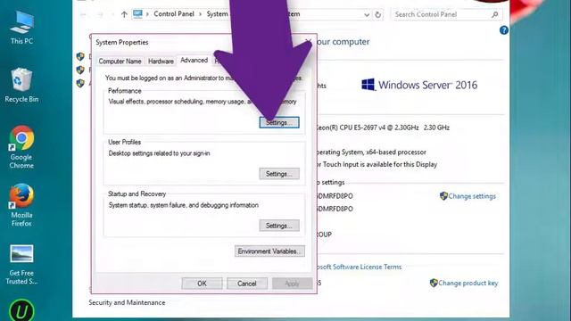This screenshot has width=571, height=321.
Task: Click the computer icon in address bar
Action: (137, 14)
